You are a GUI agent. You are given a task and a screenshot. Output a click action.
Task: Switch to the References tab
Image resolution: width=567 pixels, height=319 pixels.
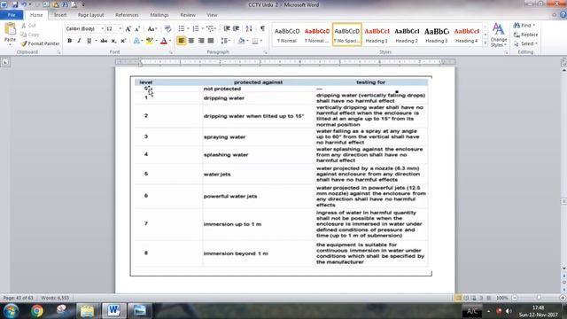click(x=127, y=15)
